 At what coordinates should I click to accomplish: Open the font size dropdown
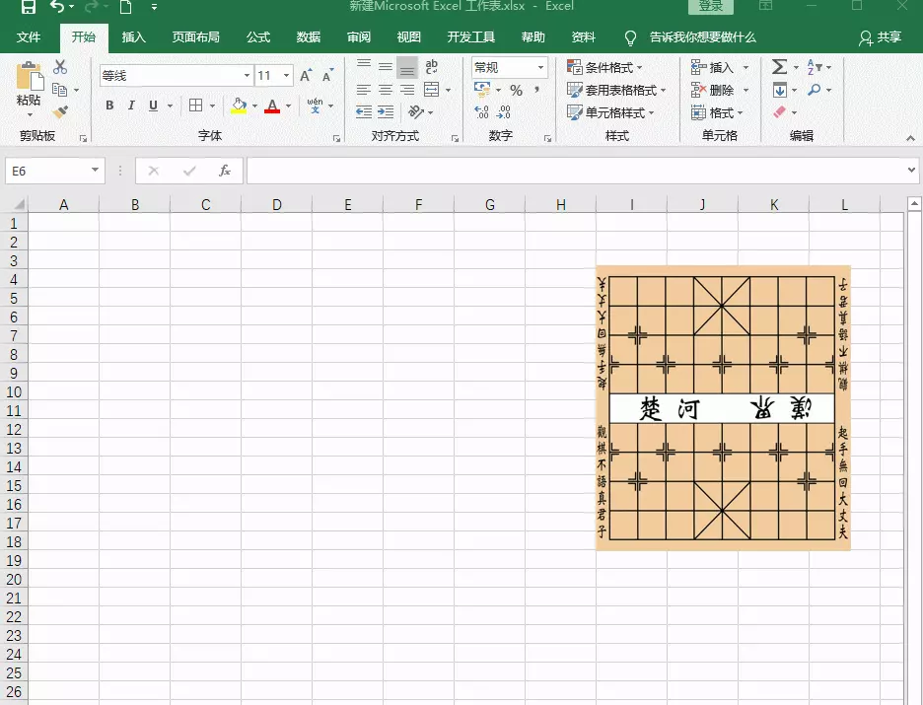pos(286,75)
